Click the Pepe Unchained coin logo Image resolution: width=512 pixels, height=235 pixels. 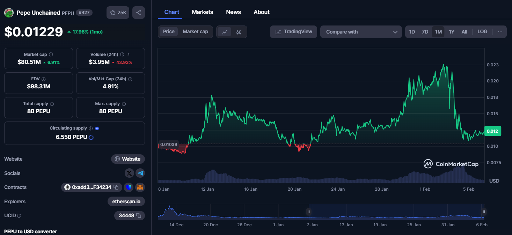pos(9,13)
